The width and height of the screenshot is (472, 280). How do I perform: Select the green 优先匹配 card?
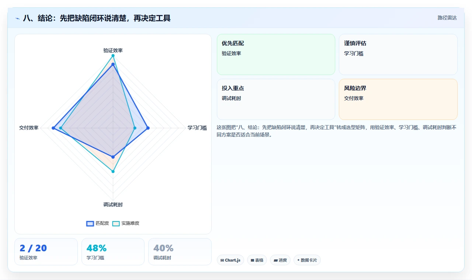pos(276,54)
